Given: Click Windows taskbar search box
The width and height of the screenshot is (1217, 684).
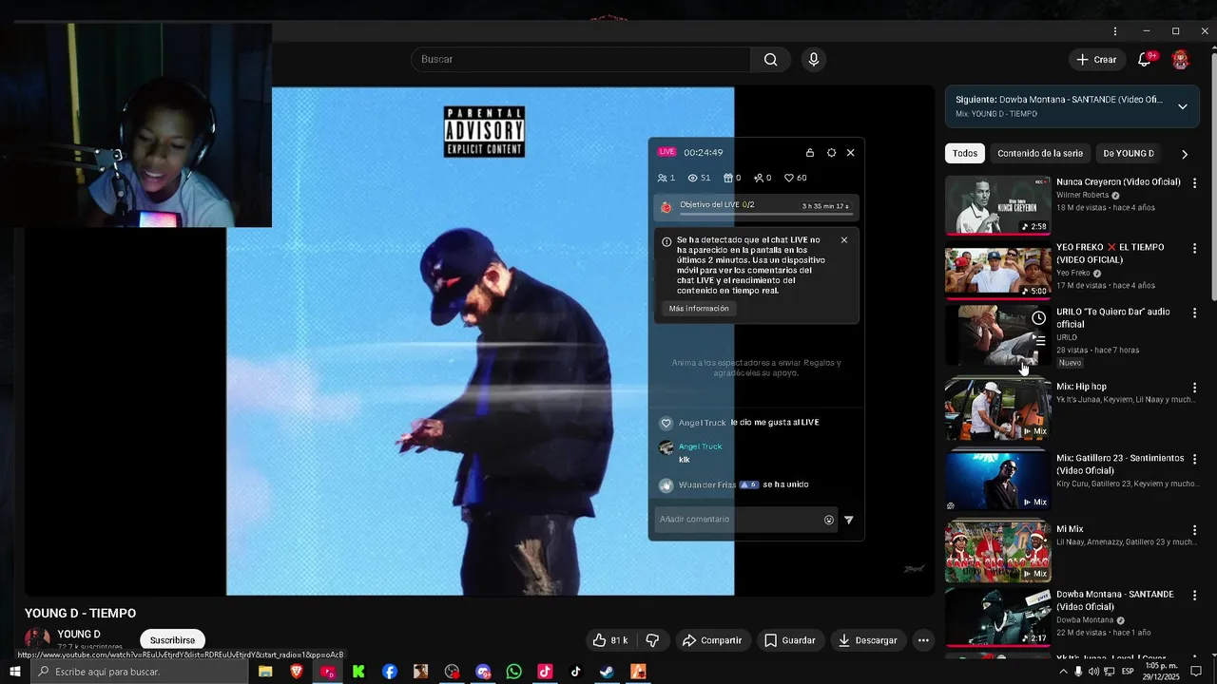Looking at the screenshot, I should coord(138,672).
